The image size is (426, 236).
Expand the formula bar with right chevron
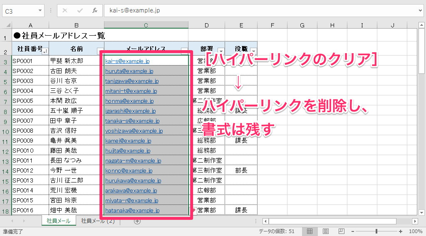(421, 11)
